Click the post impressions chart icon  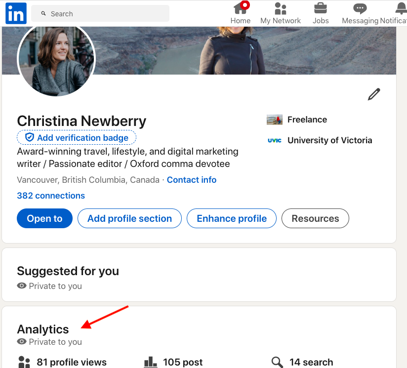point(150,362)
